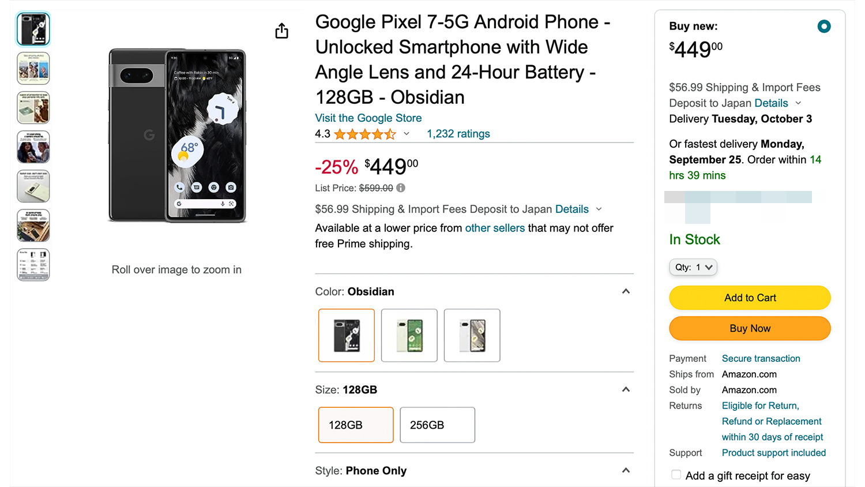Open the Qty quantity dropdown

693,267
